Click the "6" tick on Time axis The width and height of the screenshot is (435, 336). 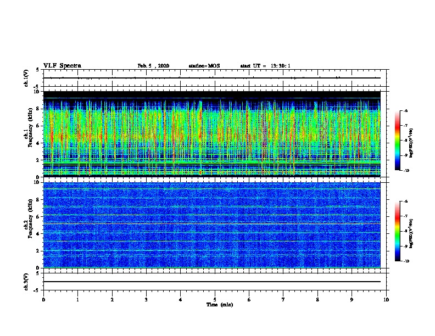click(249, 300)
